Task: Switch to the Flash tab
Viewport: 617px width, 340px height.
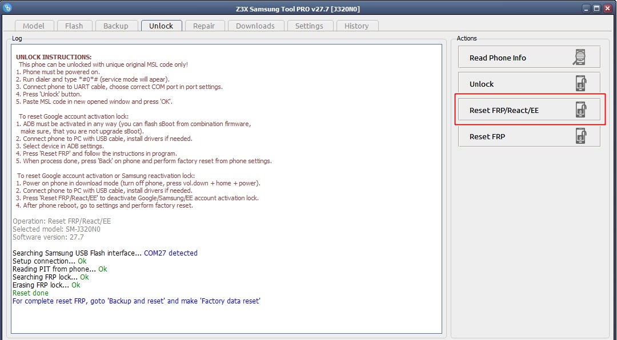Action: 74,26
